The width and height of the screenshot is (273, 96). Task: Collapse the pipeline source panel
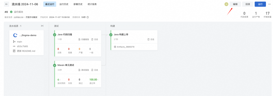(x=42, y=26)
